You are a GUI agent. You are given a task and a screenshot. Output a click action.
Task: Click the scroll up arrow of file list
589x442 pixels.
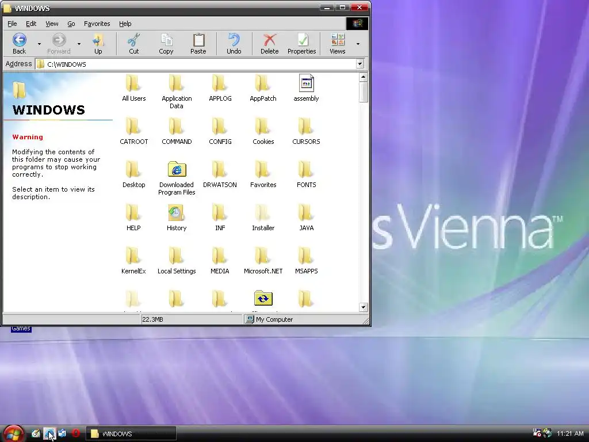tap(363, 77)
